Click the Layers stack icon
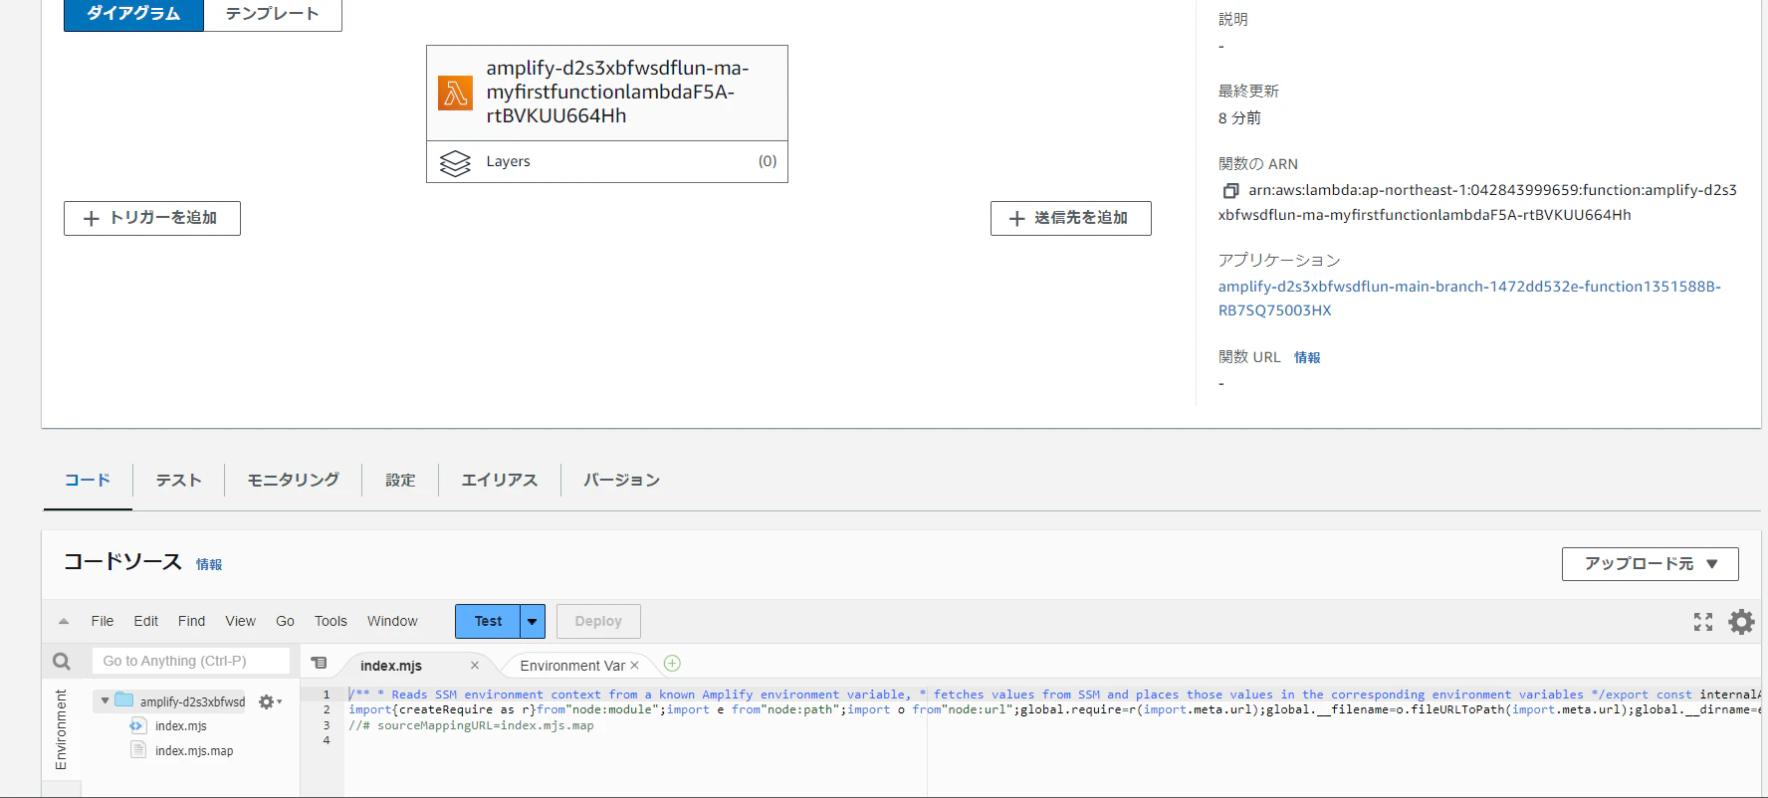 point(455,162)
